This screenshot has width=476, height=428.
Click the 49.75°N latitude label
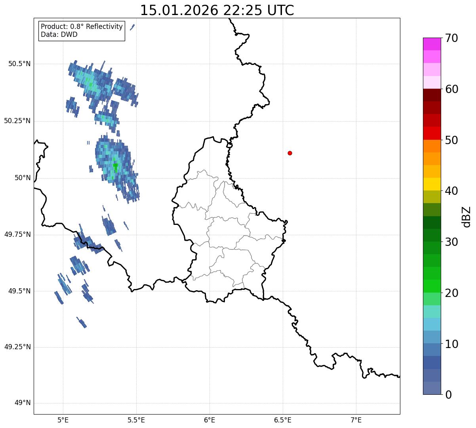(x=17, y=234)
